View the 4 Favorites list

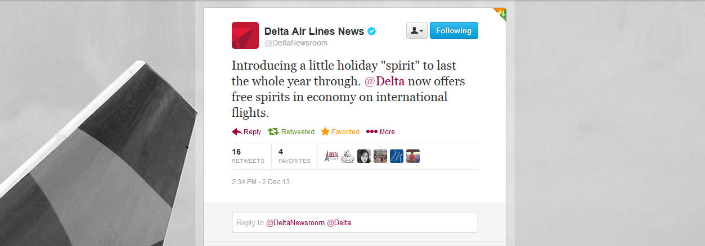294,156
